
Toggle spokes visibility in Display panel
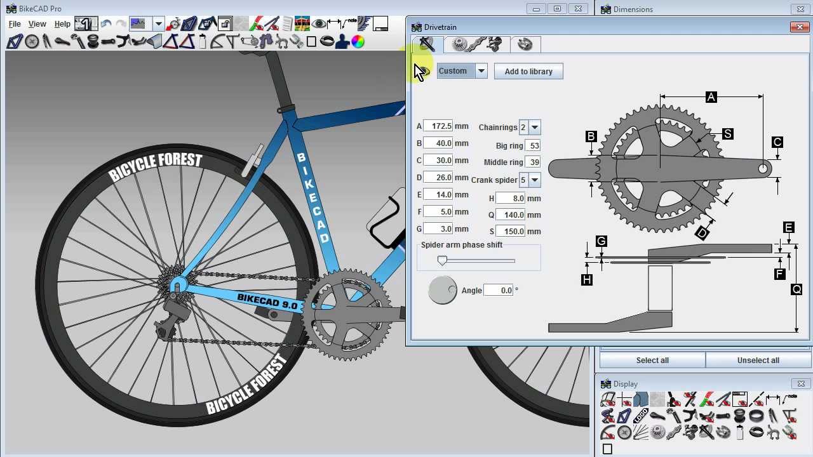641,432
